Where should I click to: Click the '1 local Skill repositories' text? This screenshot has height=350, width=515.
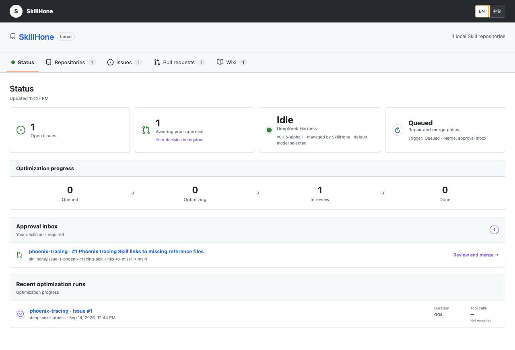pyautogui.click(x=479, y=37)
